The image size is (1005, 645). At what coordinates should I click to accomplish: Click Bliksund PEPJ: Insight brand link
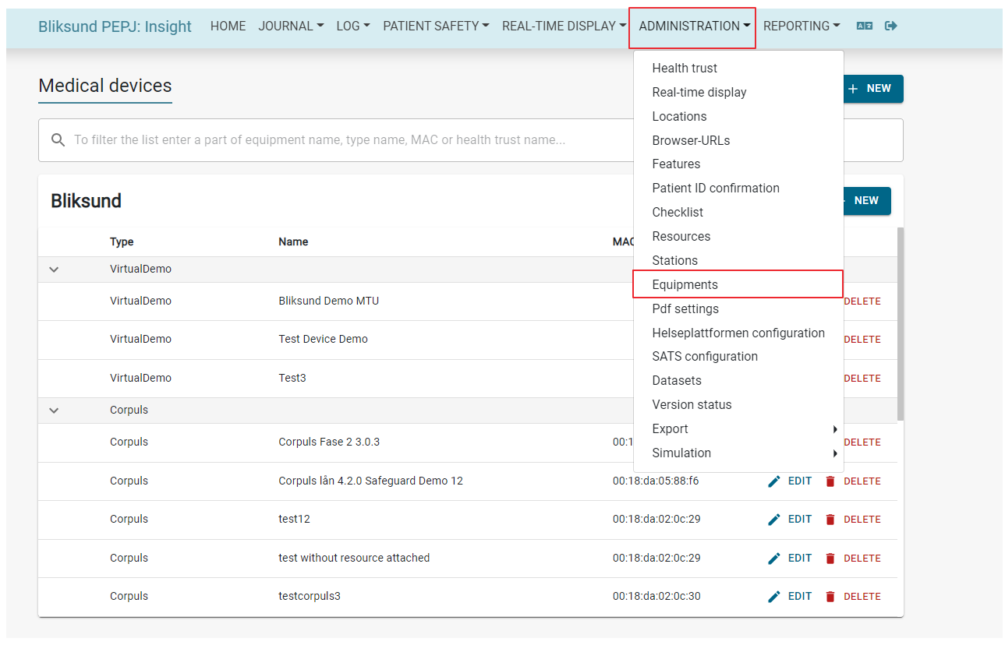coord(115,26)
